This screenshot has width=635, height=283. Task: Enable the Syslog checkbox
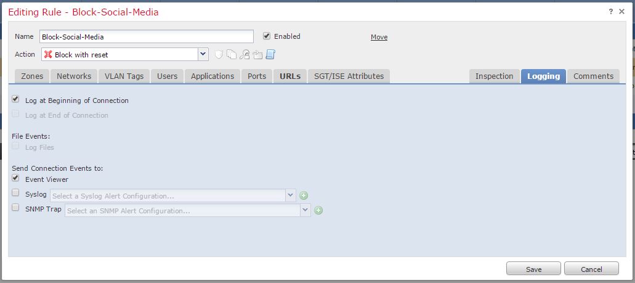tap(15, 193)
